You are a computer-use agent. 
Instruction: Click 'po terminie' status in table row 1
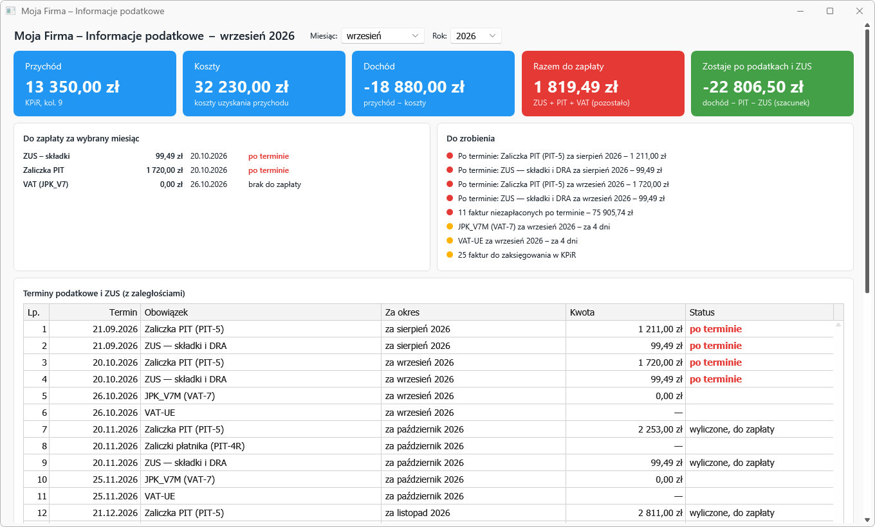(x=715, y=329)
